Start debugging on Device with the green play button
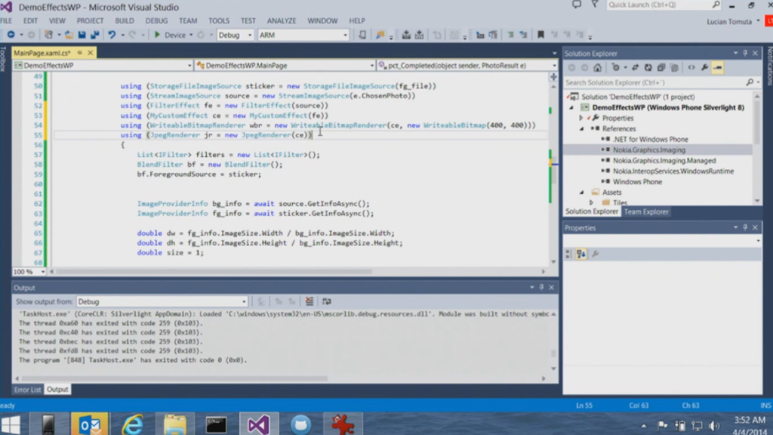This screenshot has width=773, height=435. click(x=157, y=35)
